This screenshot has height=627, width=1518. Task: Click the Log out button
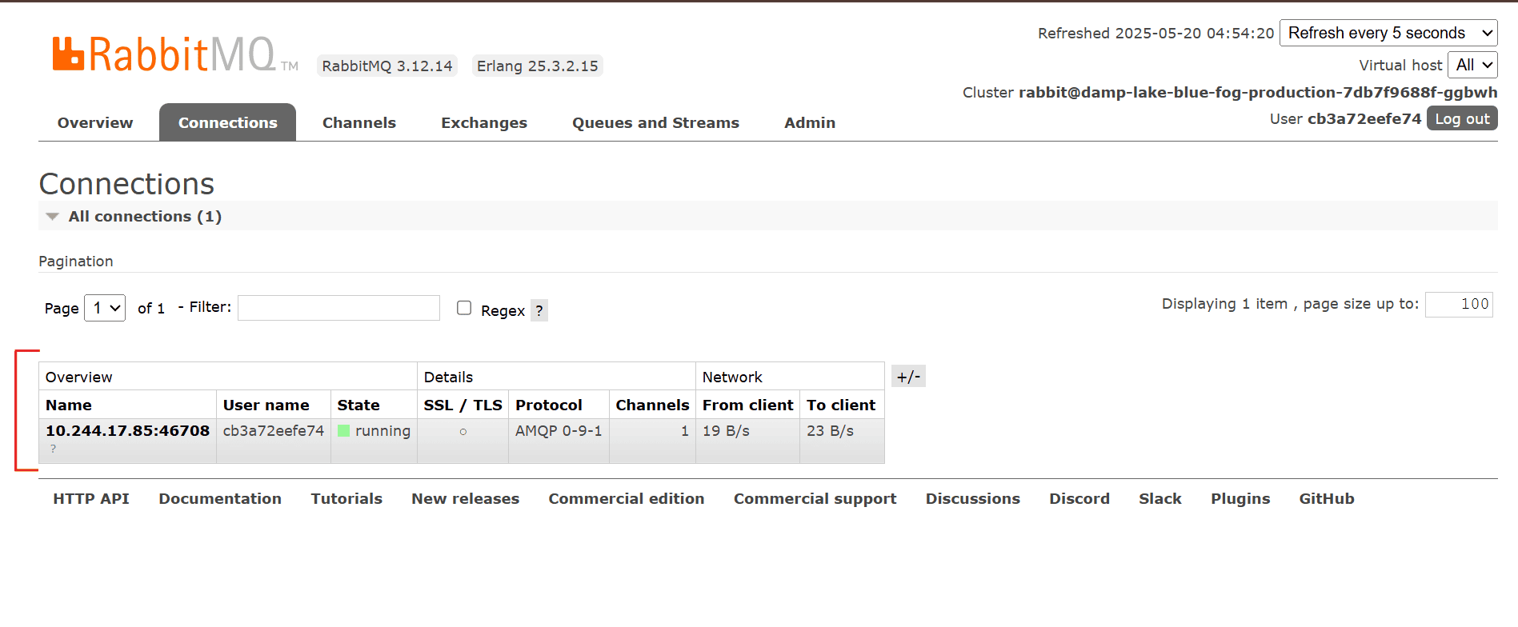click(1462, 118)
